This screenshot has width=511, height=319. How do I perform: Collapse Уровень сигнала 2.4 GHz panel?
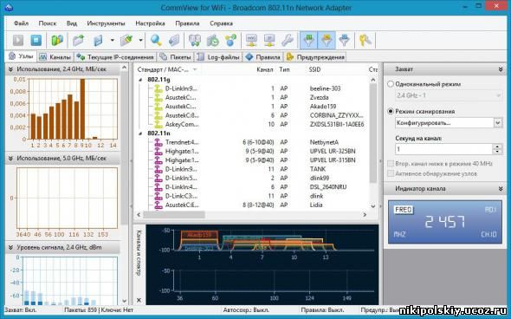(10, 248)
